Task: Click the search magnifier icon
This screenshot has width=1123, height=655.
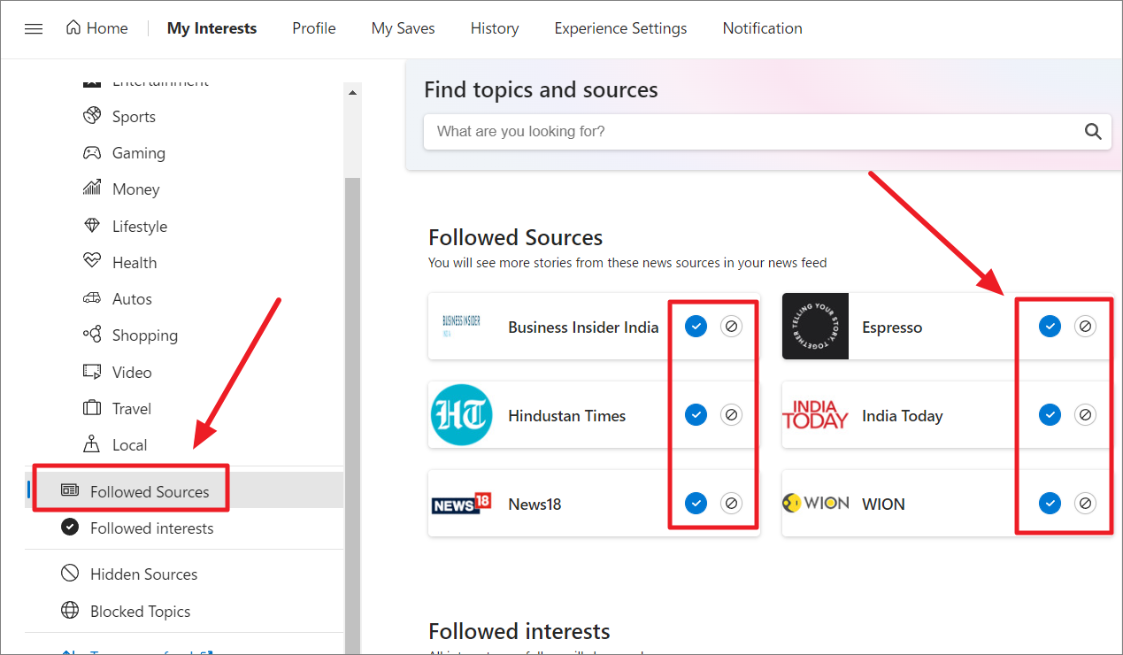Action: coord(1093,132)
